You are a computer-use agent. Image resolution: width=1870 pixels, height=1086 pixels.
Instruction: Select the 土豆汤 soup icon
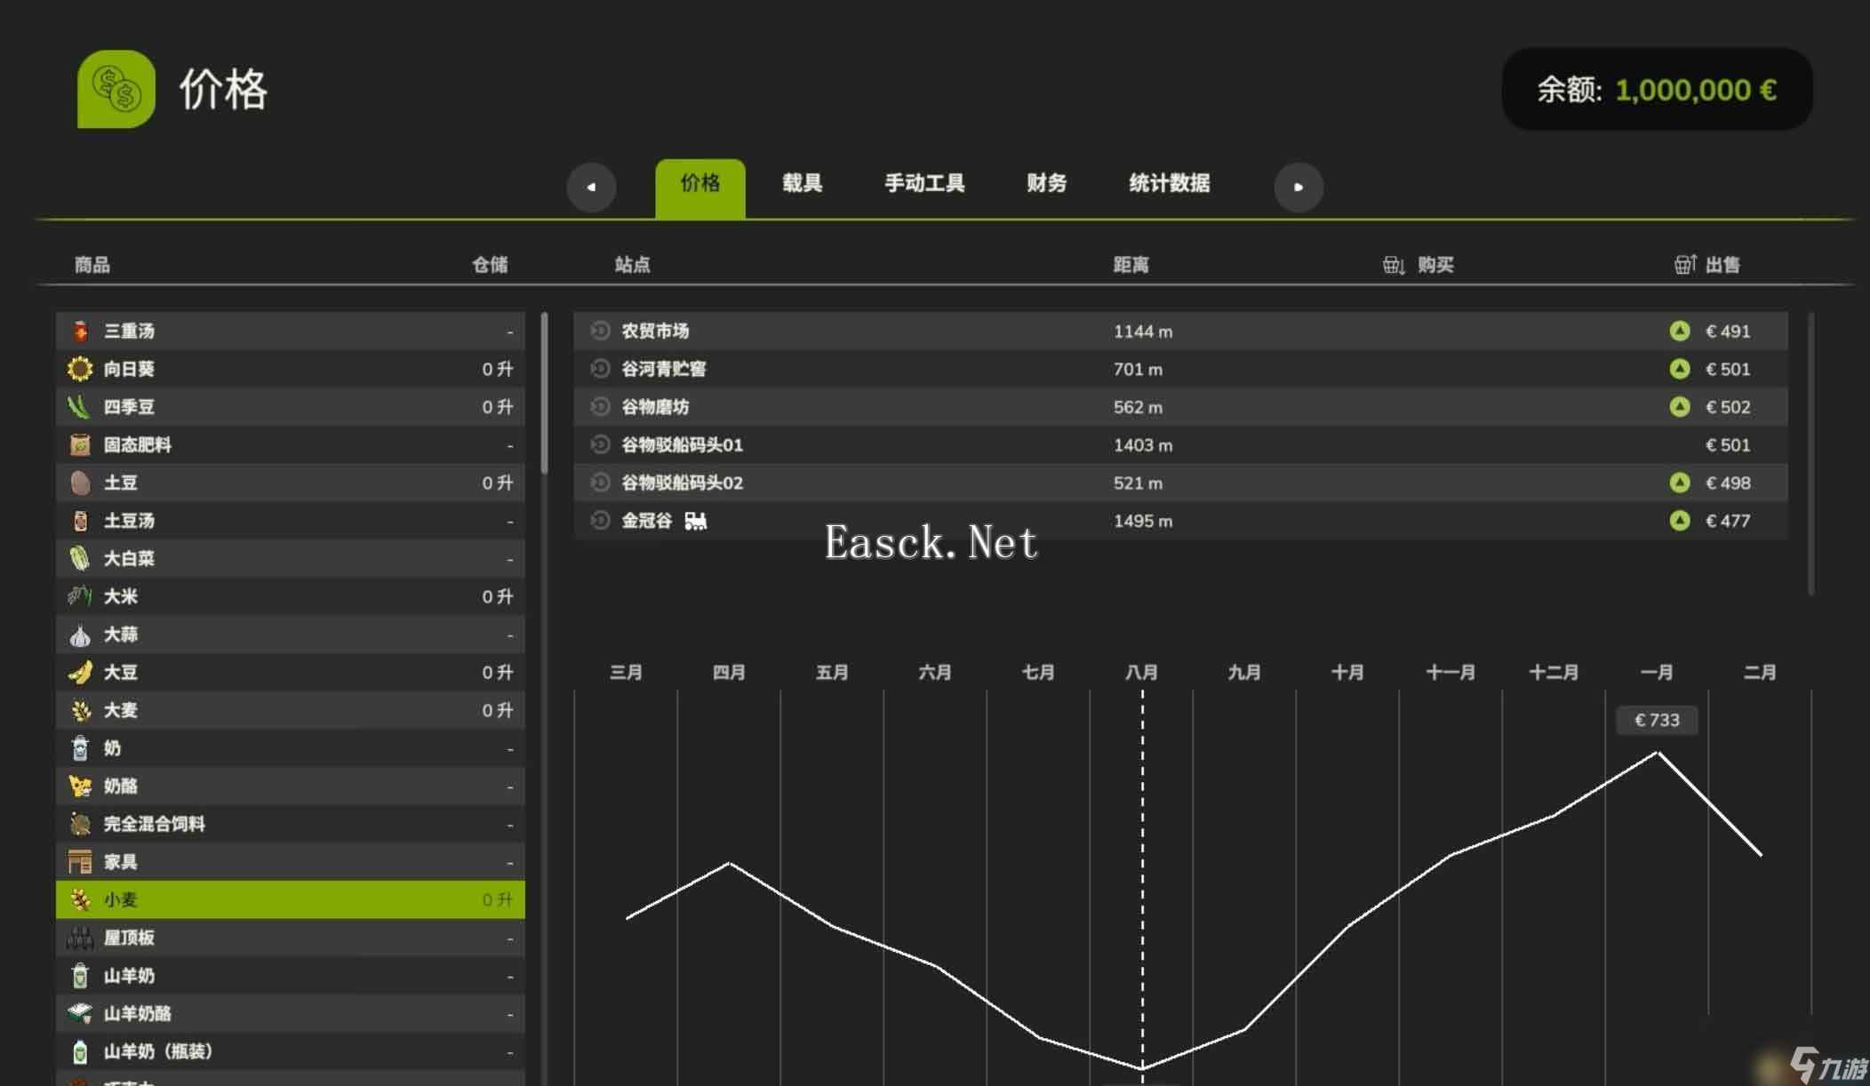(80, 521)
